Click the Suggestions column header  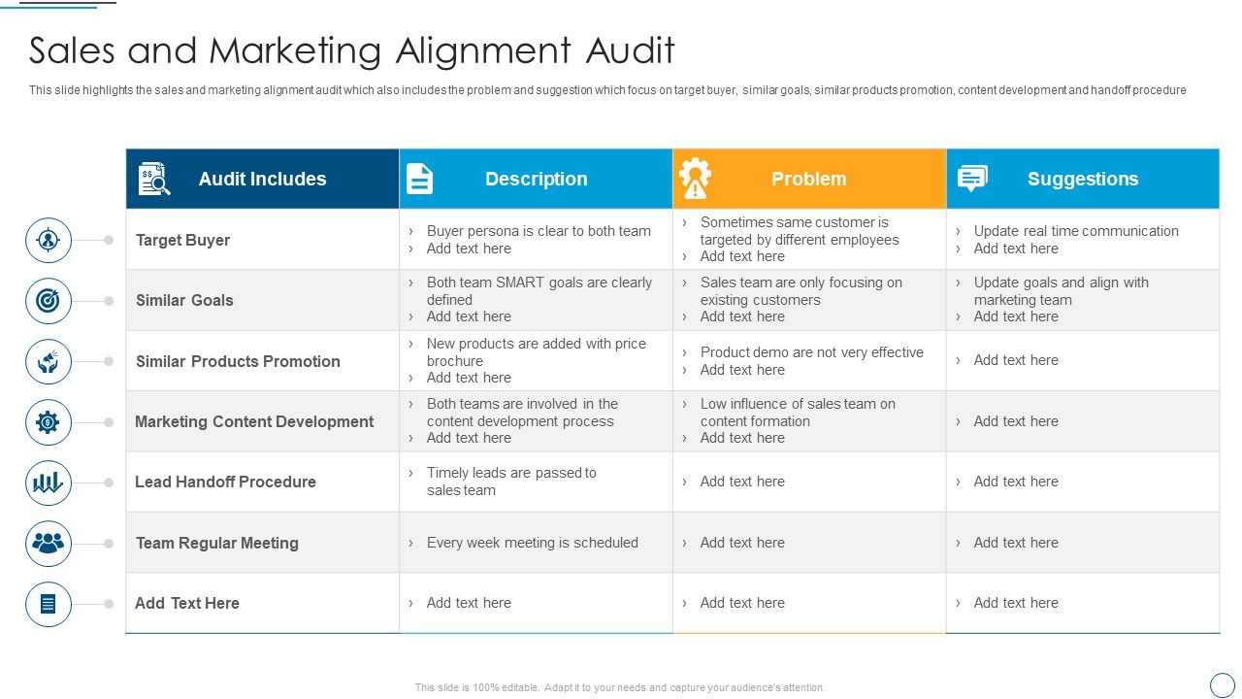click(x=1083, y=179)
